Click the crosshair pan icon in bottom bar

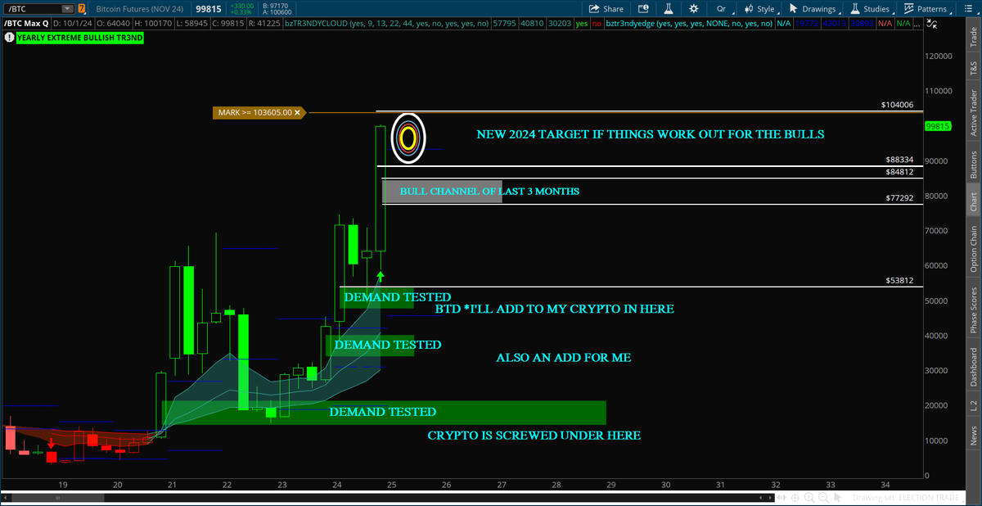click(x=795, y=497)
